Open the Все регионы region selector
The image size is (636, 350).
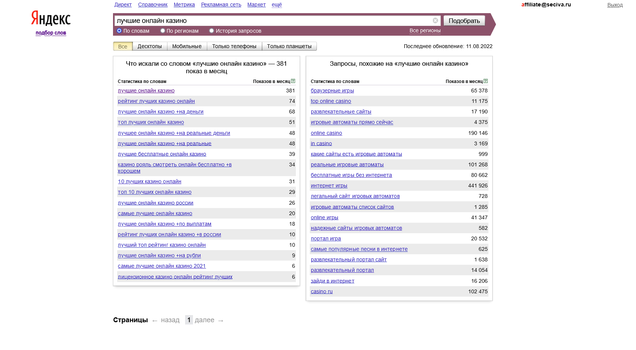click(x=425, y=31)
